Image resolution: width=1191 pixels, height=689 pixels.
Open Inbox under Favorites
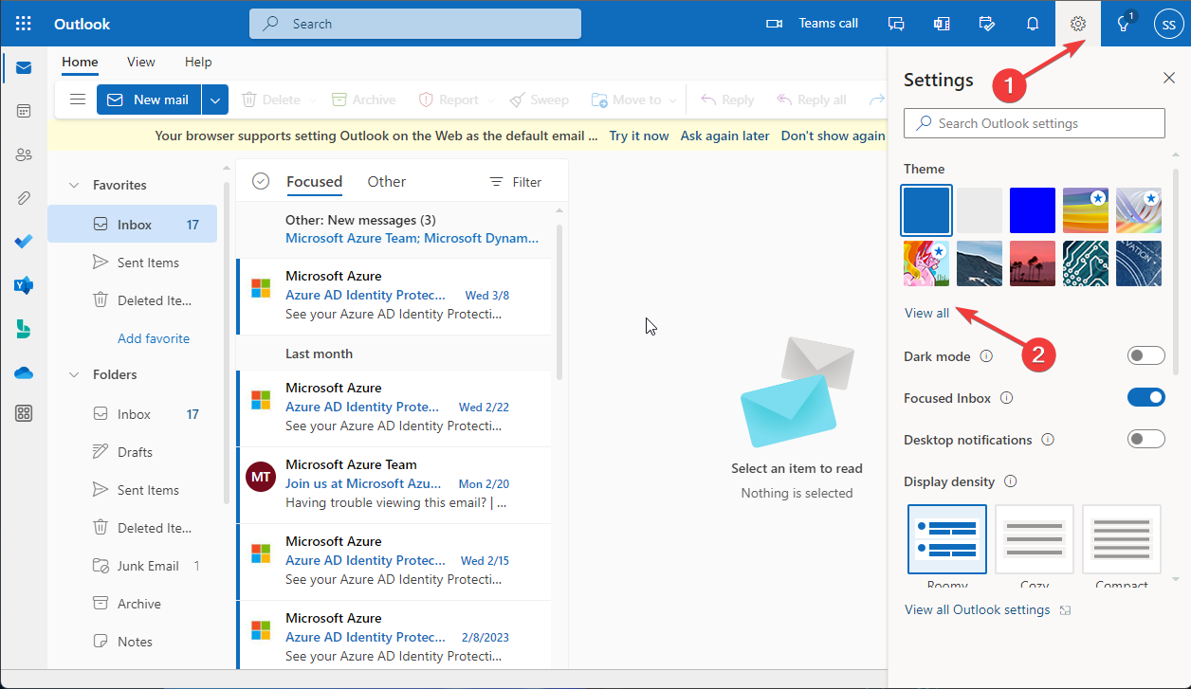[x=132, y=225]
